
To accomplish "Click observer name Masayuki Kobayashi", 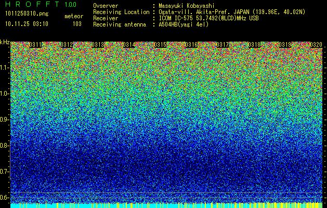I will [x=187, y=6].
